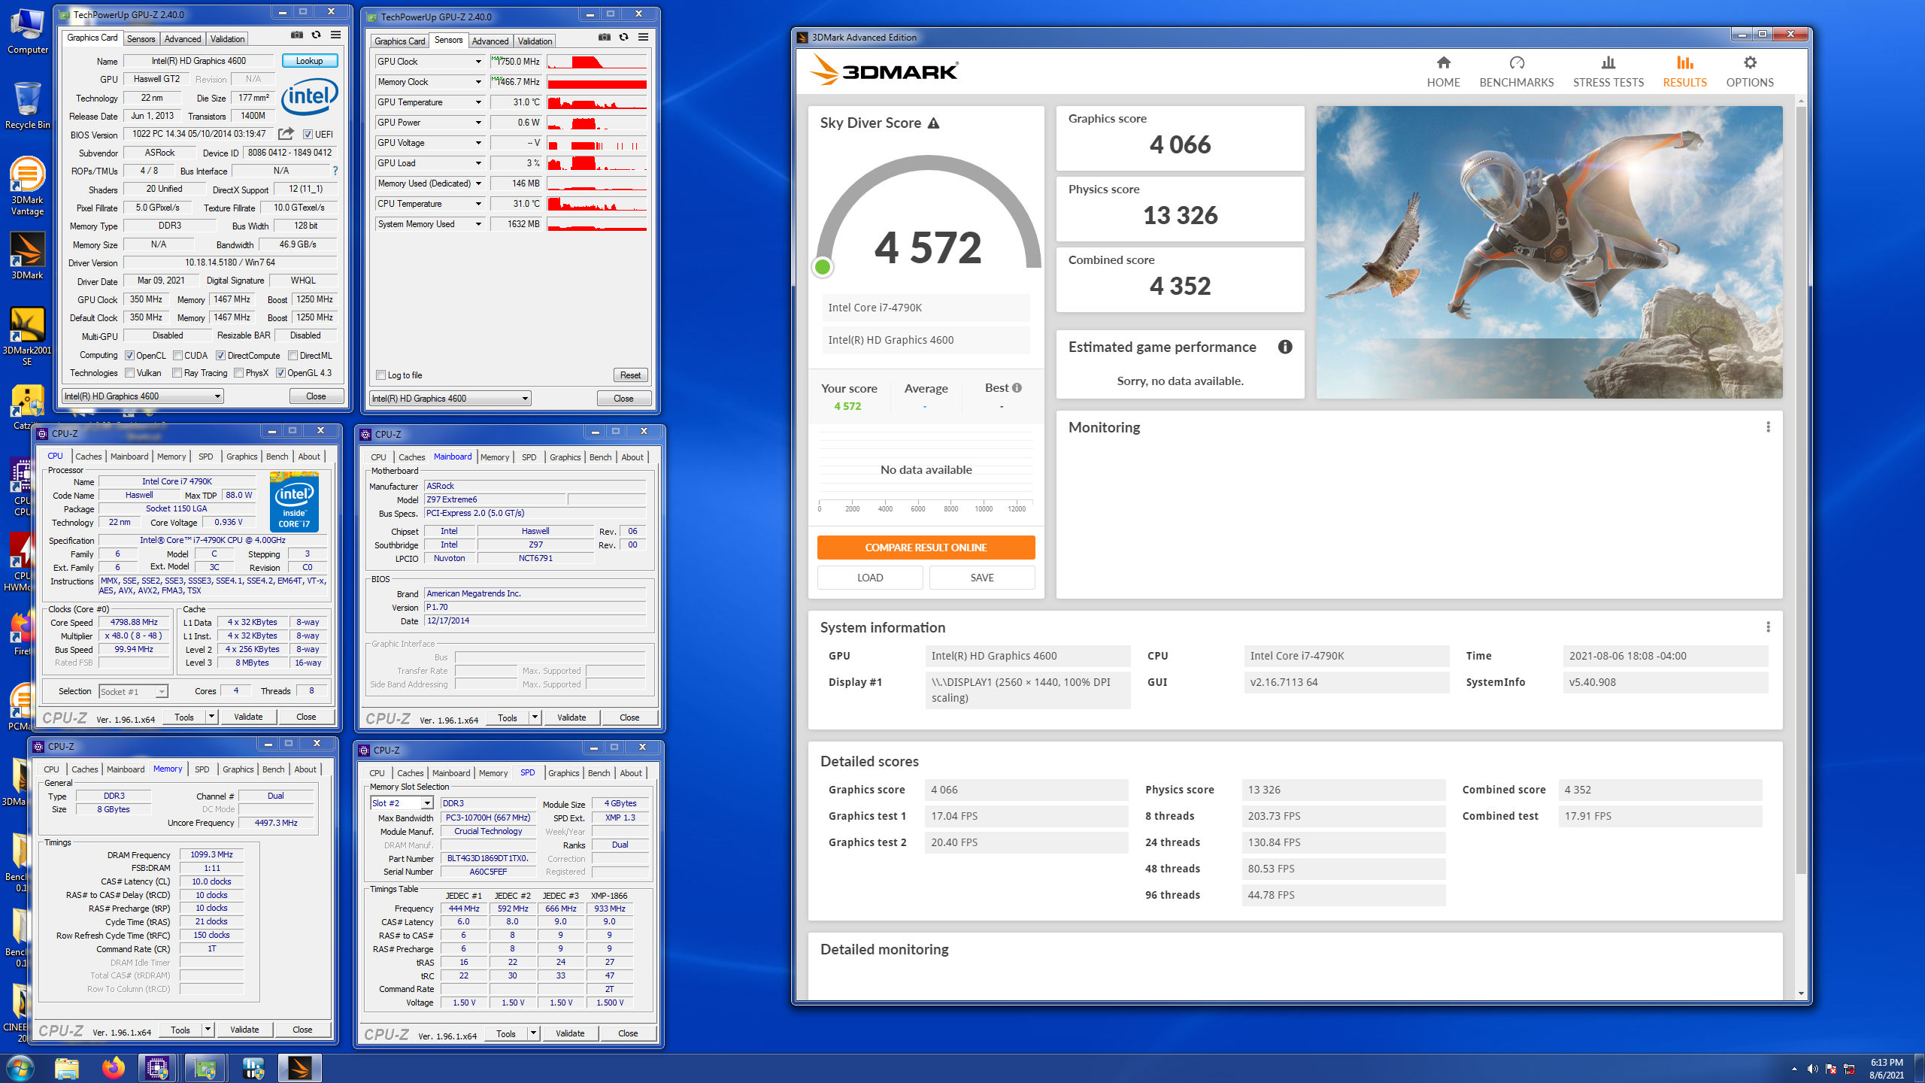
Task: Click COMPARE RESULT ONLINE in 3DMark
Action: point(926,548)
